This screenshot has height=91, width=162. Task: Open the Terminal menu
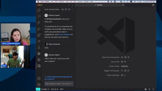pos(80,2)
